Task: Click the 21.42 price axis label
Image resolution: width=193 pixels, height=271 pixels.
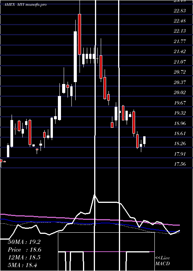Action: click(x=180, y=51)
